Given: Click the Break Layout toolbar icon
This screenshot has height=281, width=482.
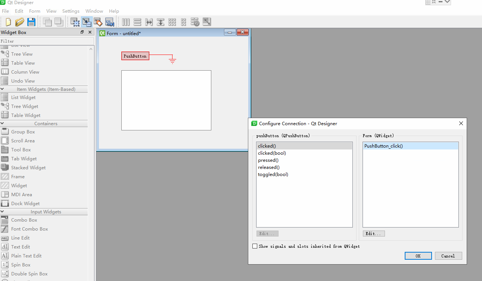Looking at the screenshot, I should click(x=195, y=22).
